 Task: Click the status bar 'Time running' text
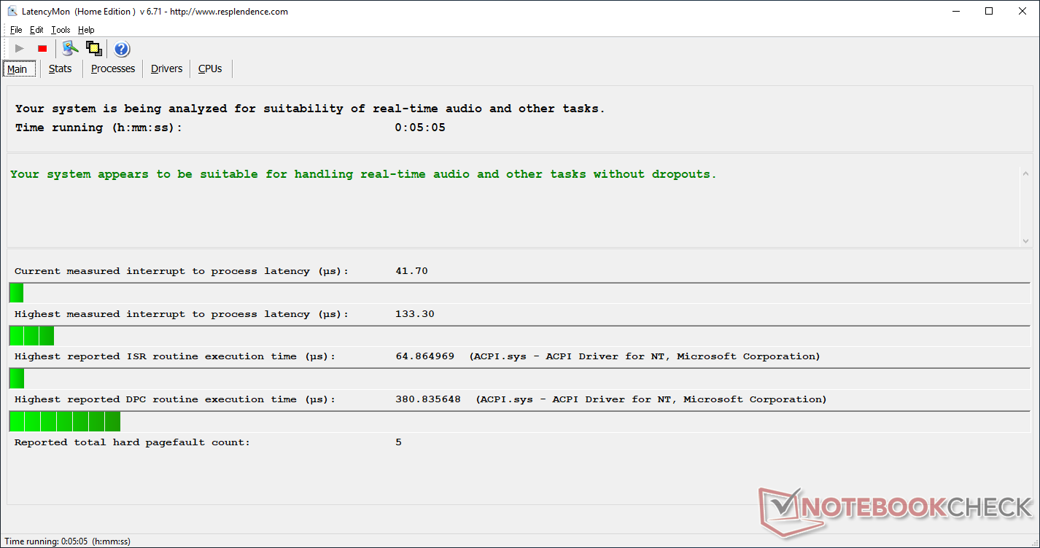[x=68, y=541]
